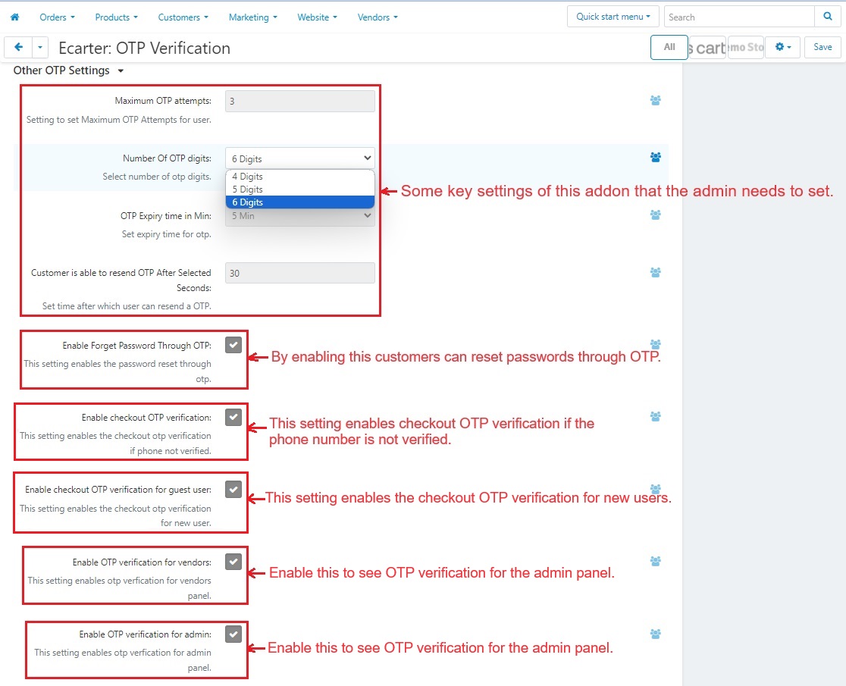Toggle checkout OTP verification for guest user

[233, 490]
